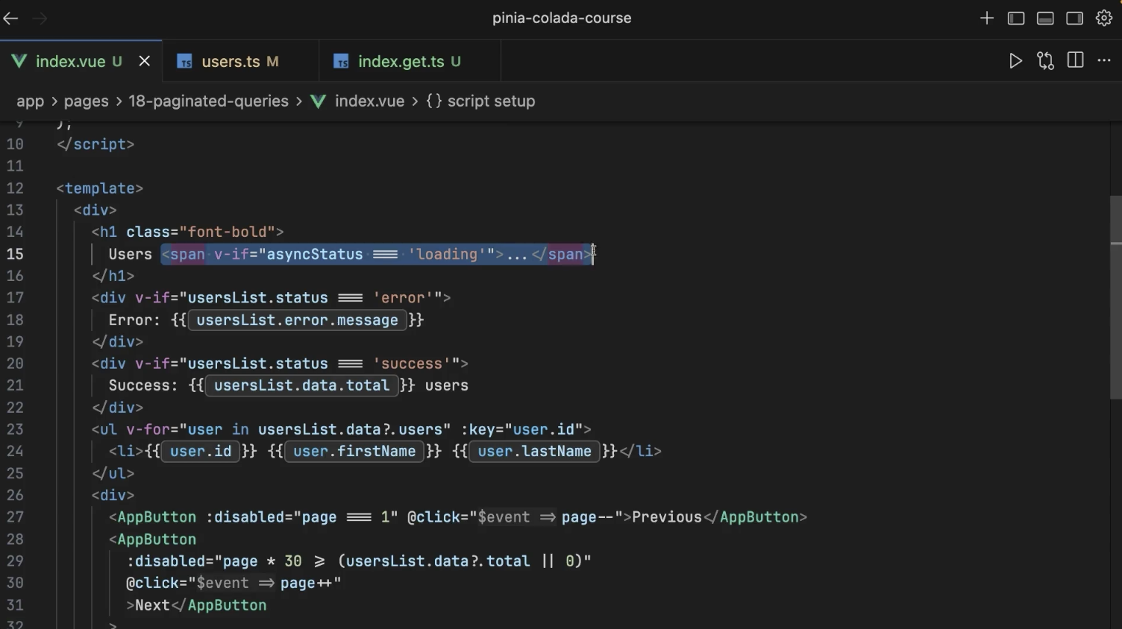Toggle the secondary sidebar layout icon
Screen dimensions: 1122x629
click(1074, 19)
